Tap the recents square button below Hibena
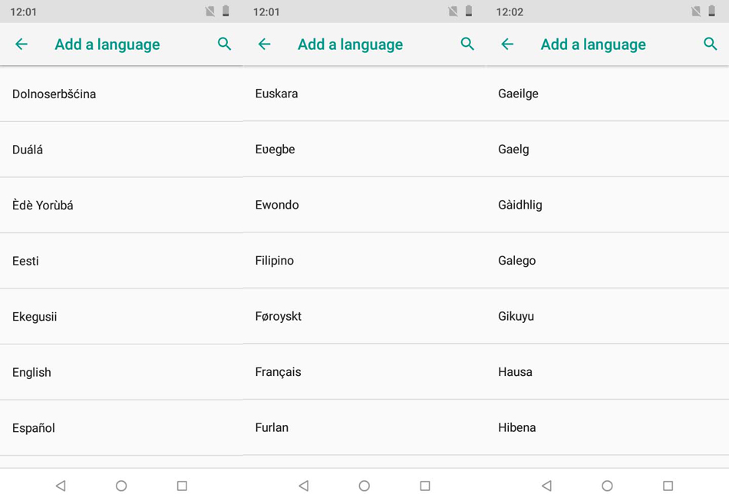The image size is (729, 504). 668,486
